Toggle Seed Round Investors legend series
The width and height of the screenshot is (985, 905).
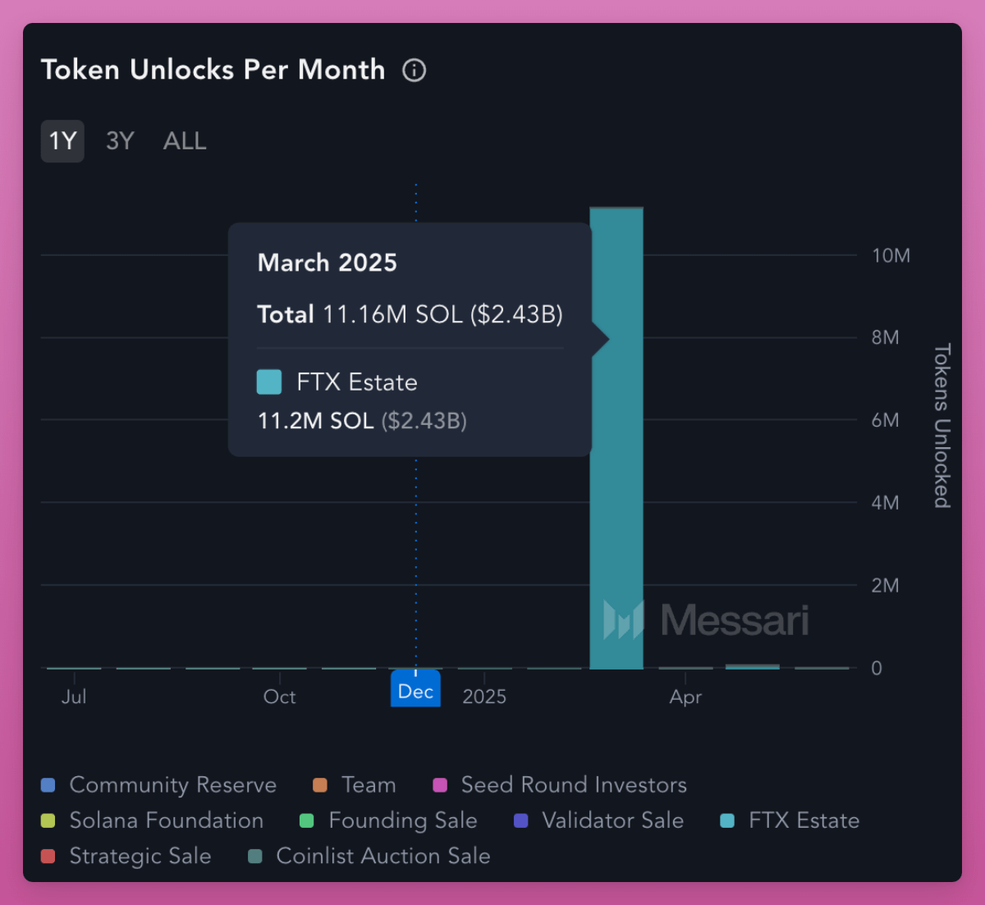(560, 785)
